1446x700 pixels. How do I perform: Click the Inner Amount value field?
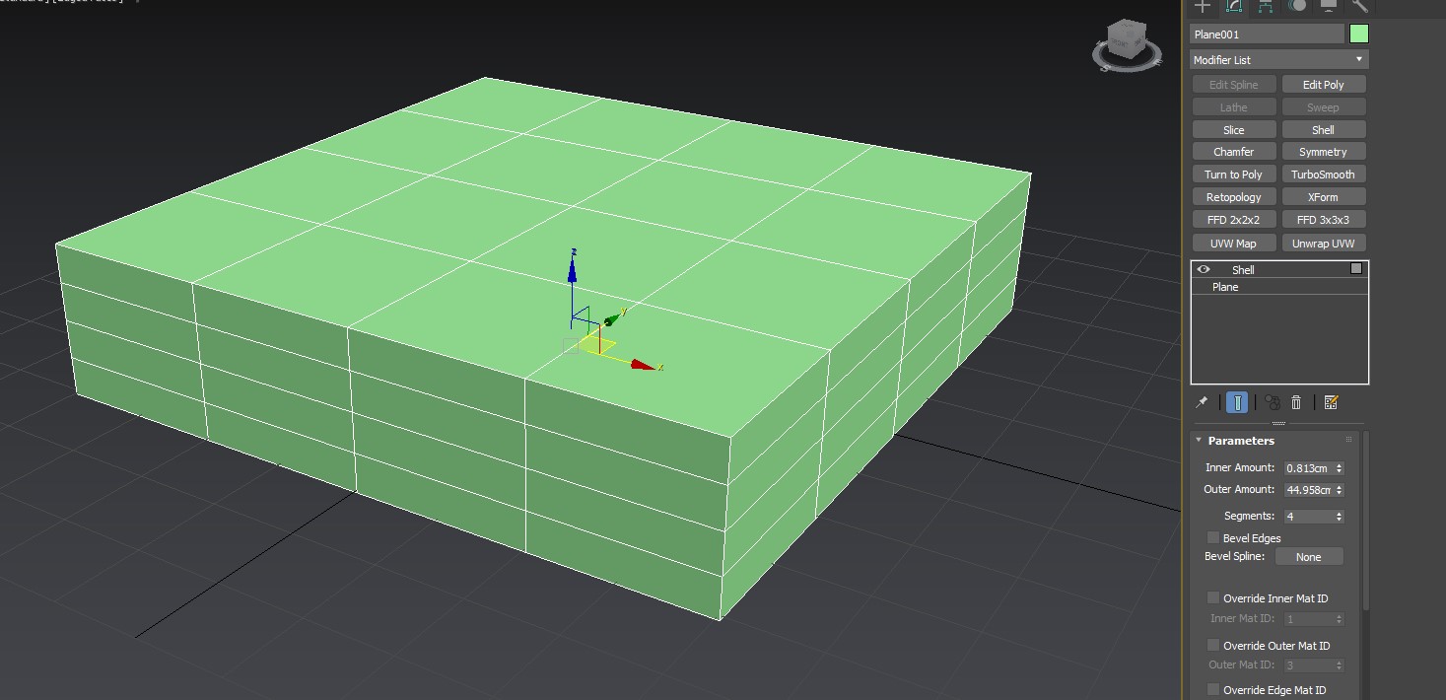click(x=1308, y=468)
